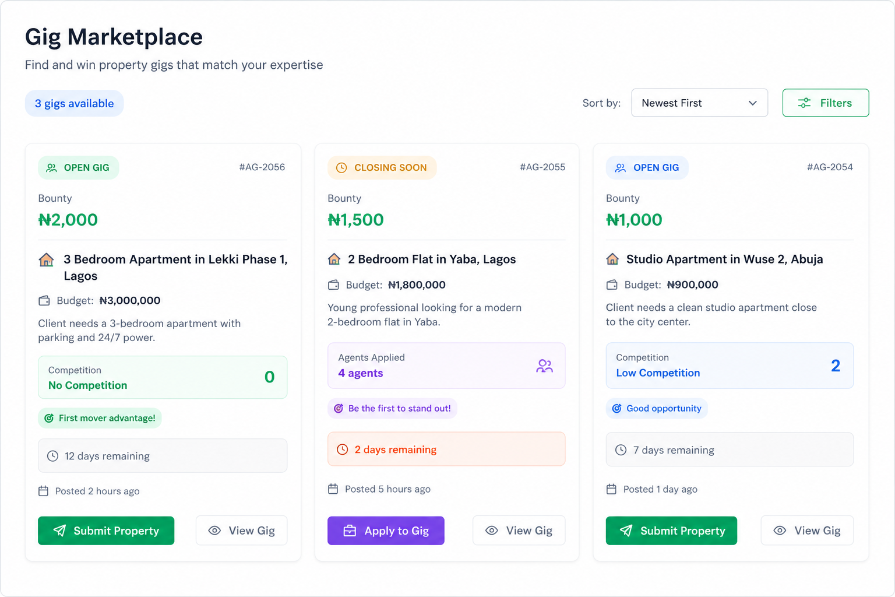Click the Low Competition label
This screenshot has width=895, height=597.
(x=658, y=373)
